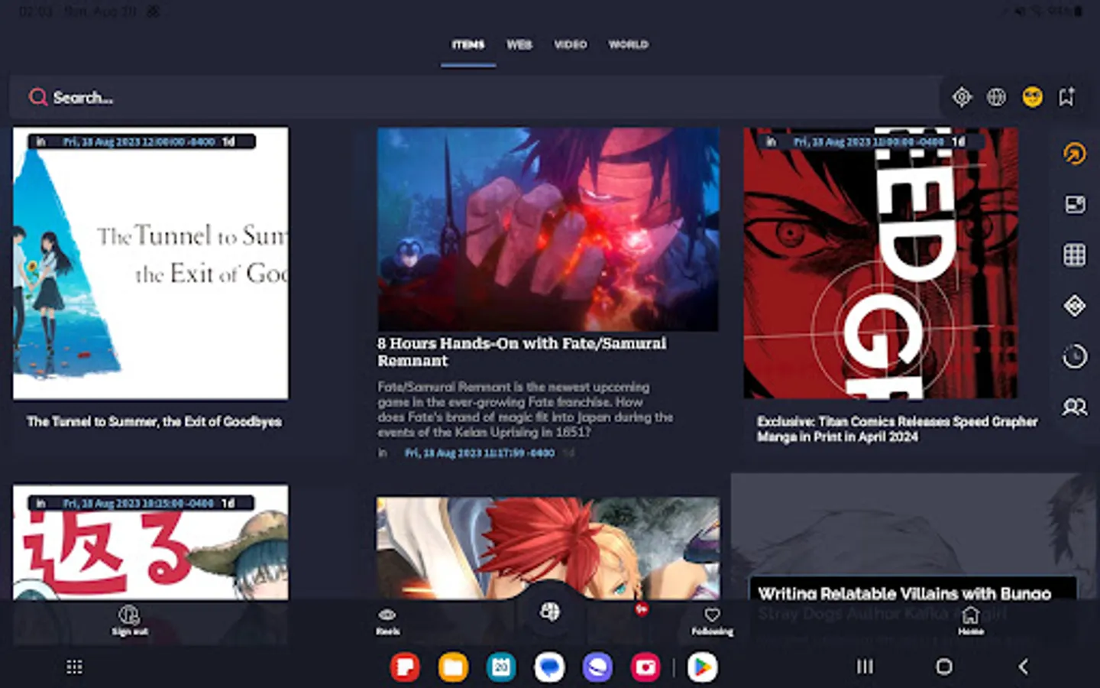
Task: Click the orange circled arrow sidebar icon
Action: pos(1075,154)
